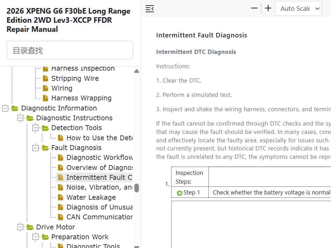Click the Stripping Wire document icon

coord(45,78)
